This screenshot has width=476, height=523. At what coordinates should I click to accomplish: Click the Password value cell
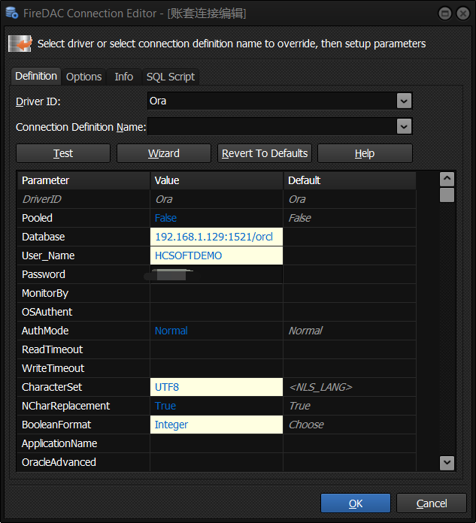tap(217, 274)
